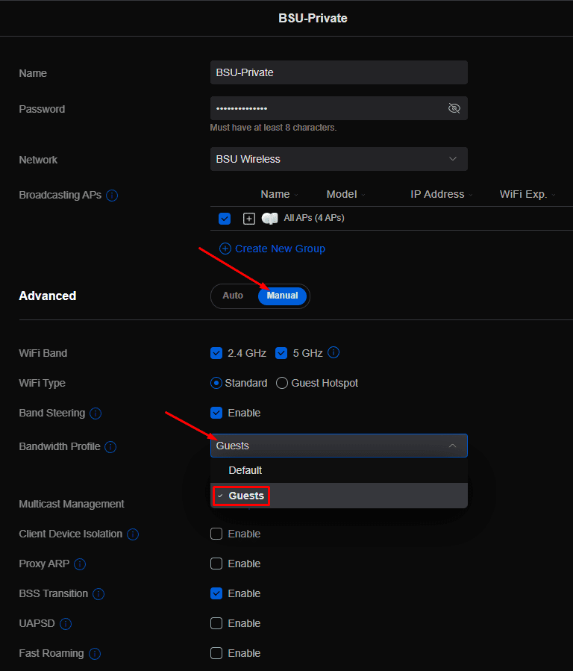Toggle the 5 GHz band checkbox
The image size is (573, 671).
click(281, 353)
